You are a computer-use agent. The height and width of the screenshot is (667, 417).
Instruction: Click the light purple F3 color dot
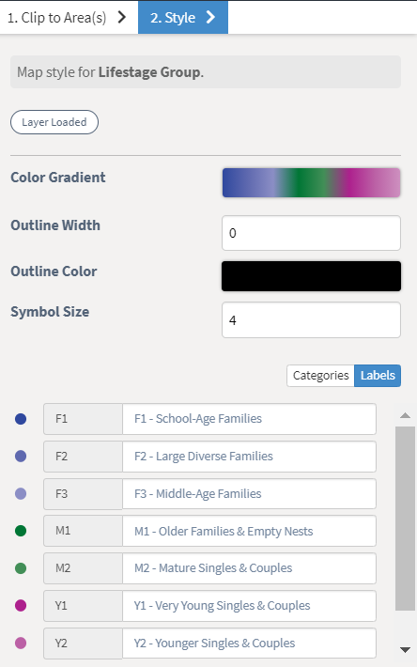[x=21, y=493]
